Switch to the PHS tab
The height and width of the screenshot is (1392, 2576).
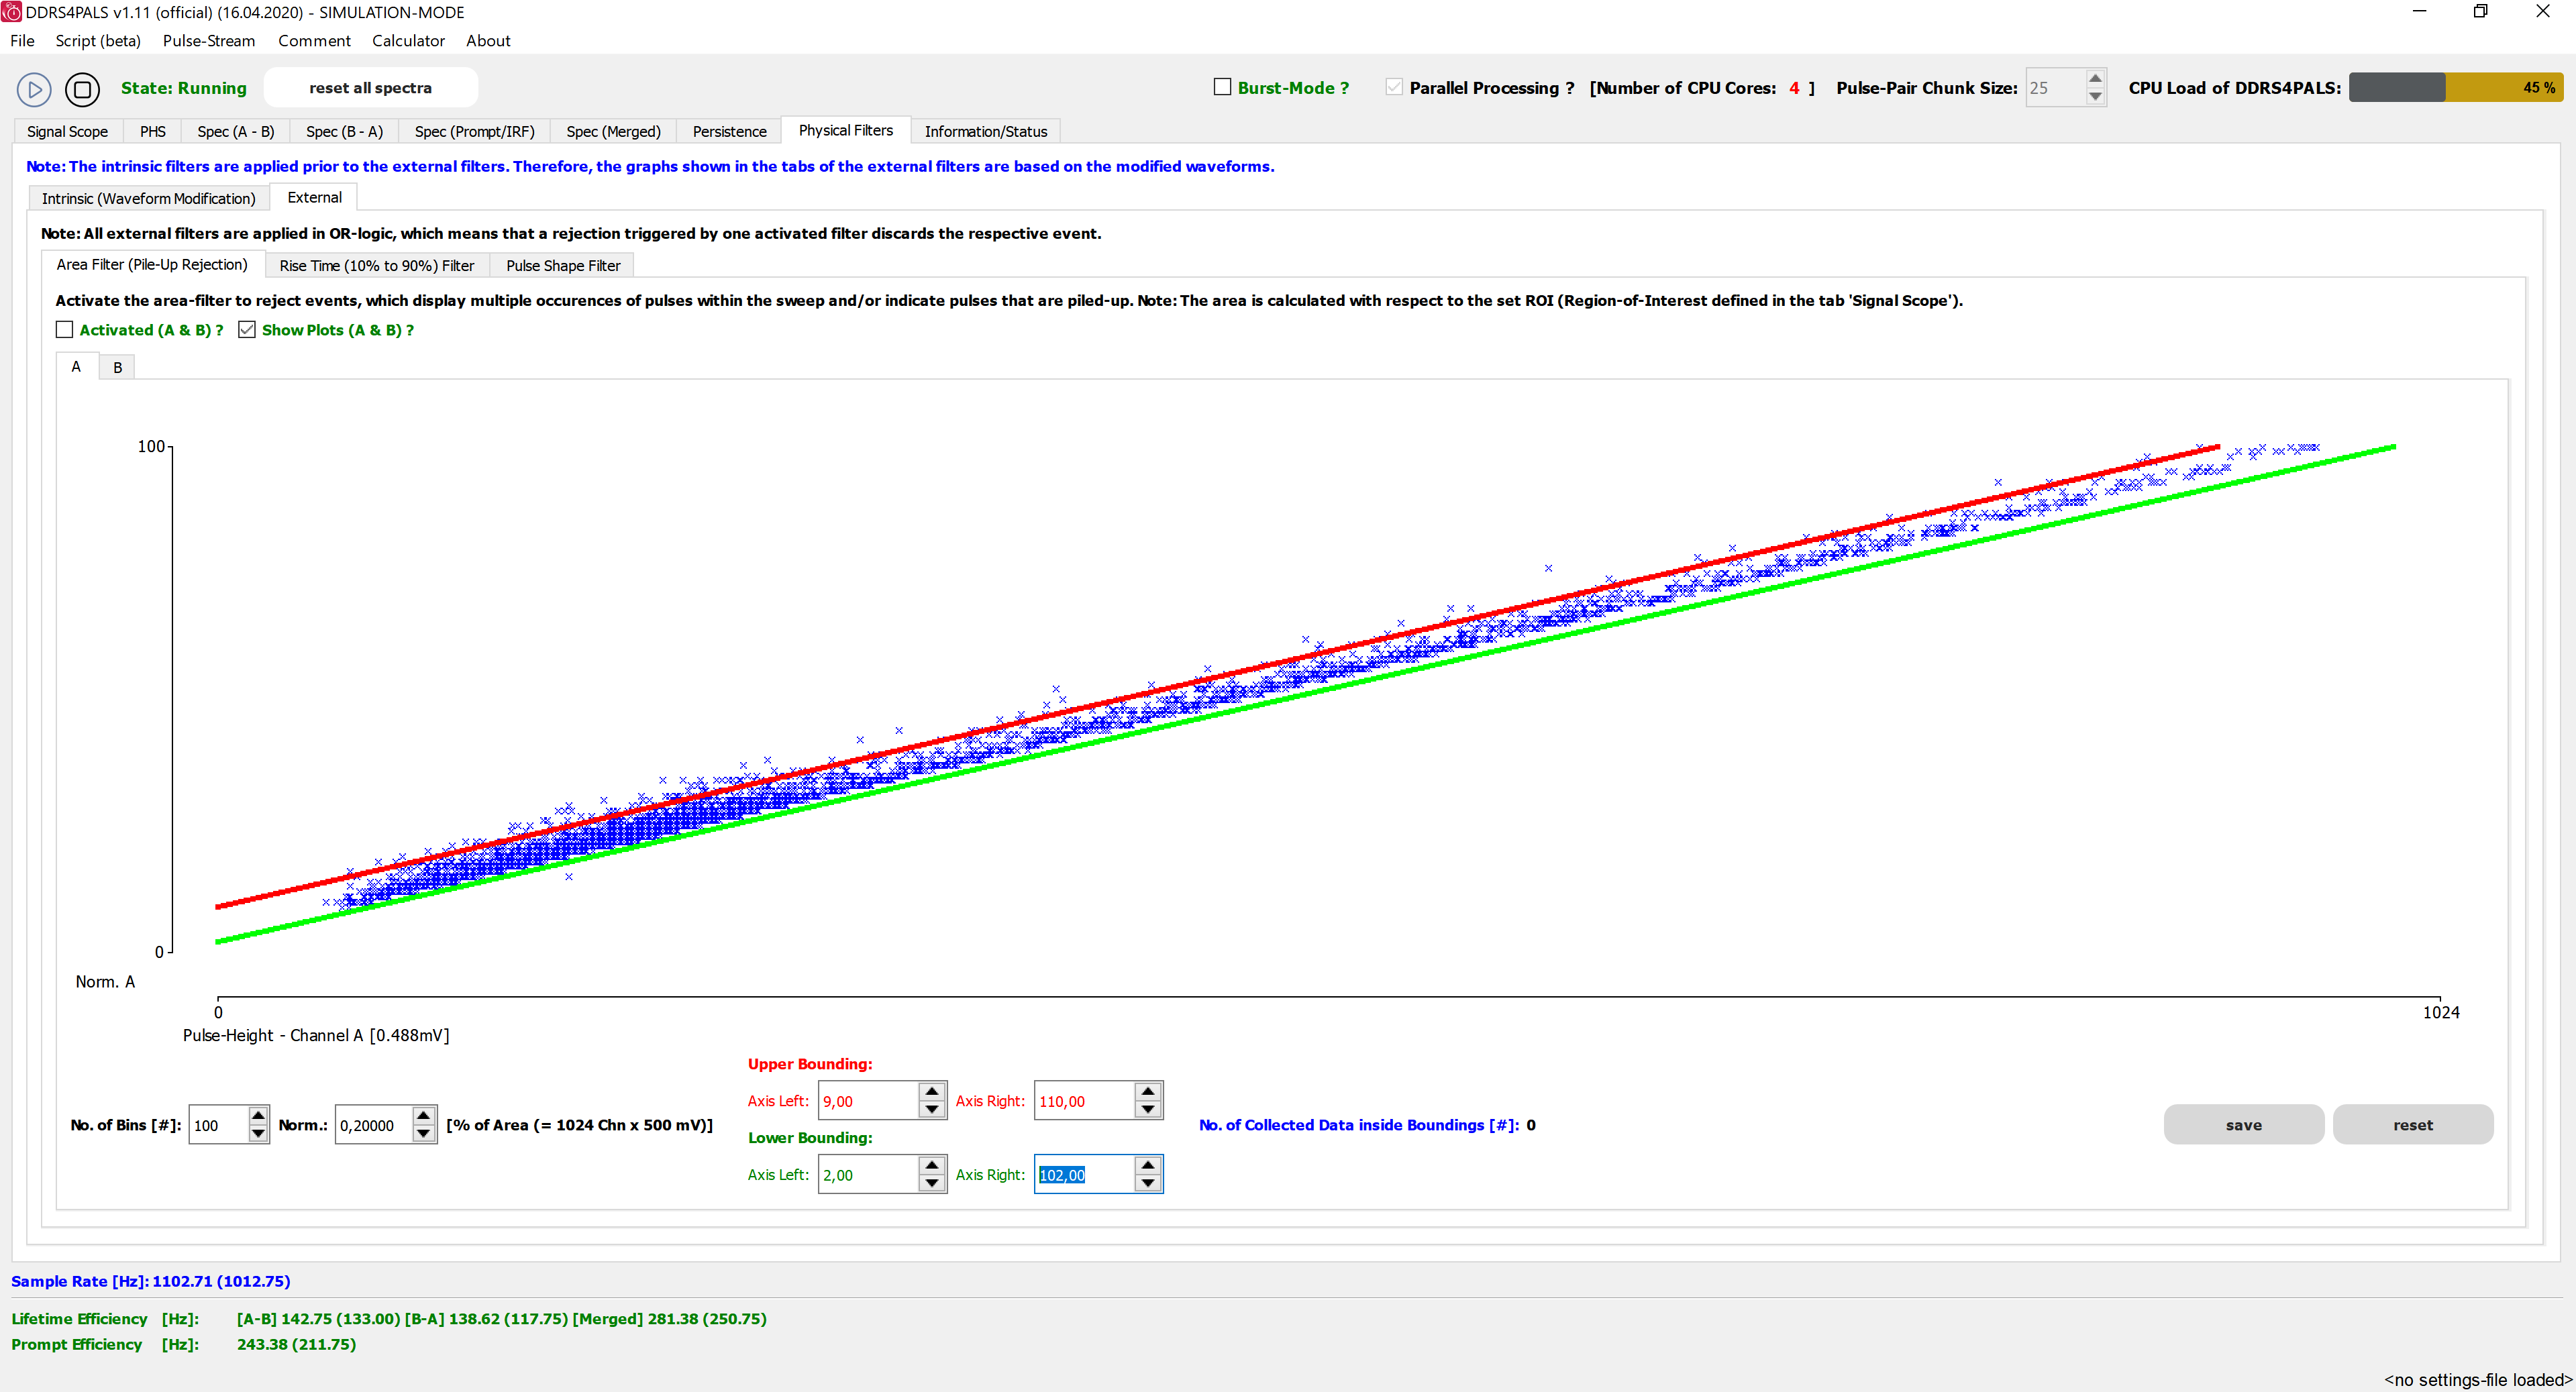(x=153, y=131)
